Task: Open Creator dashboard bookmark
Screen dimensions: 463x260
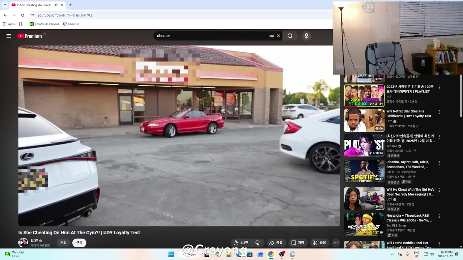Action: 44,24
